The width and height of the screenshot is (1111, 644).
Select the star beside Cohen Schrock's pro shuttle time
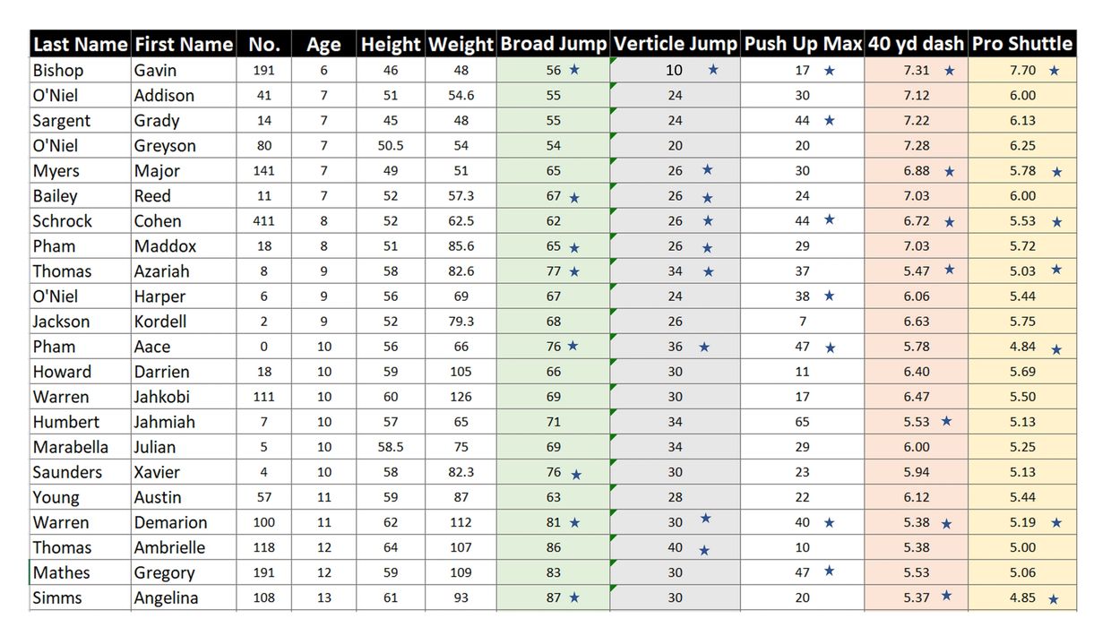click(1056, 222)
